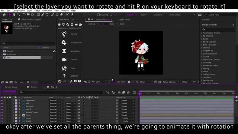The height and width of the screenshot is (134, 238).
Task: Select the Rotation tool
Action: point(24,15)
